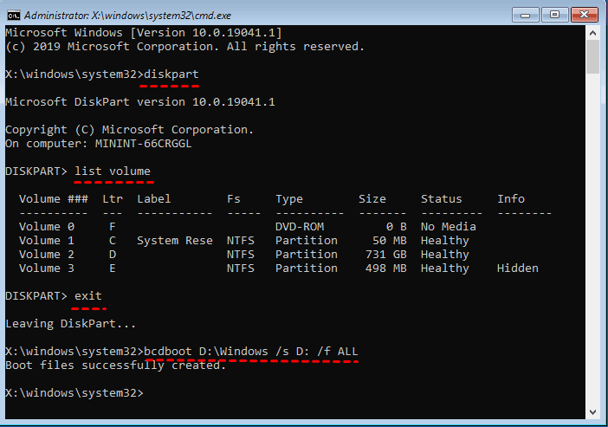Viewport: 608px width, 427px height.
Task: Click the Hidden info on Volume 3
Action: pos(517,268)
